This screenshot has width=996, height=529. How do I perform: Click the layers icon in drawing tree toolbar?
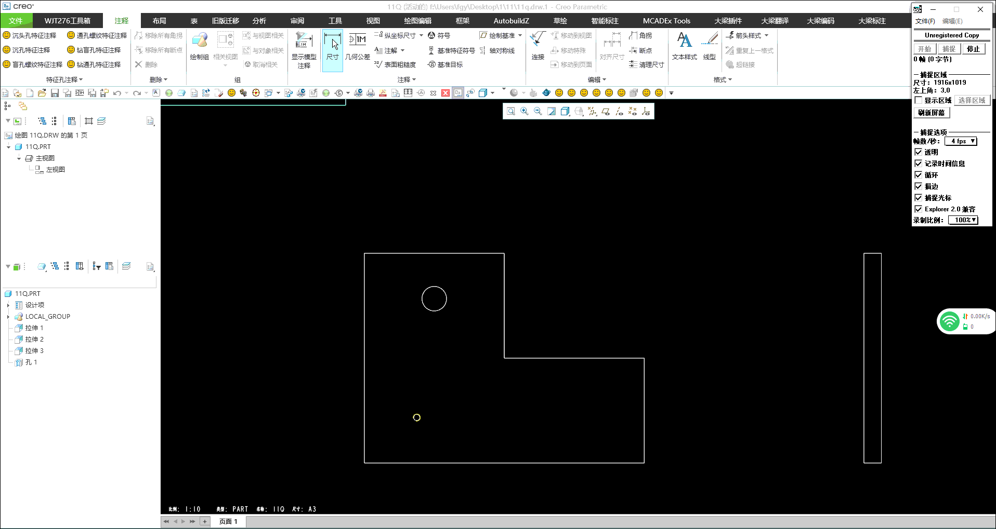pyautogui.click(x=101, y=121)
